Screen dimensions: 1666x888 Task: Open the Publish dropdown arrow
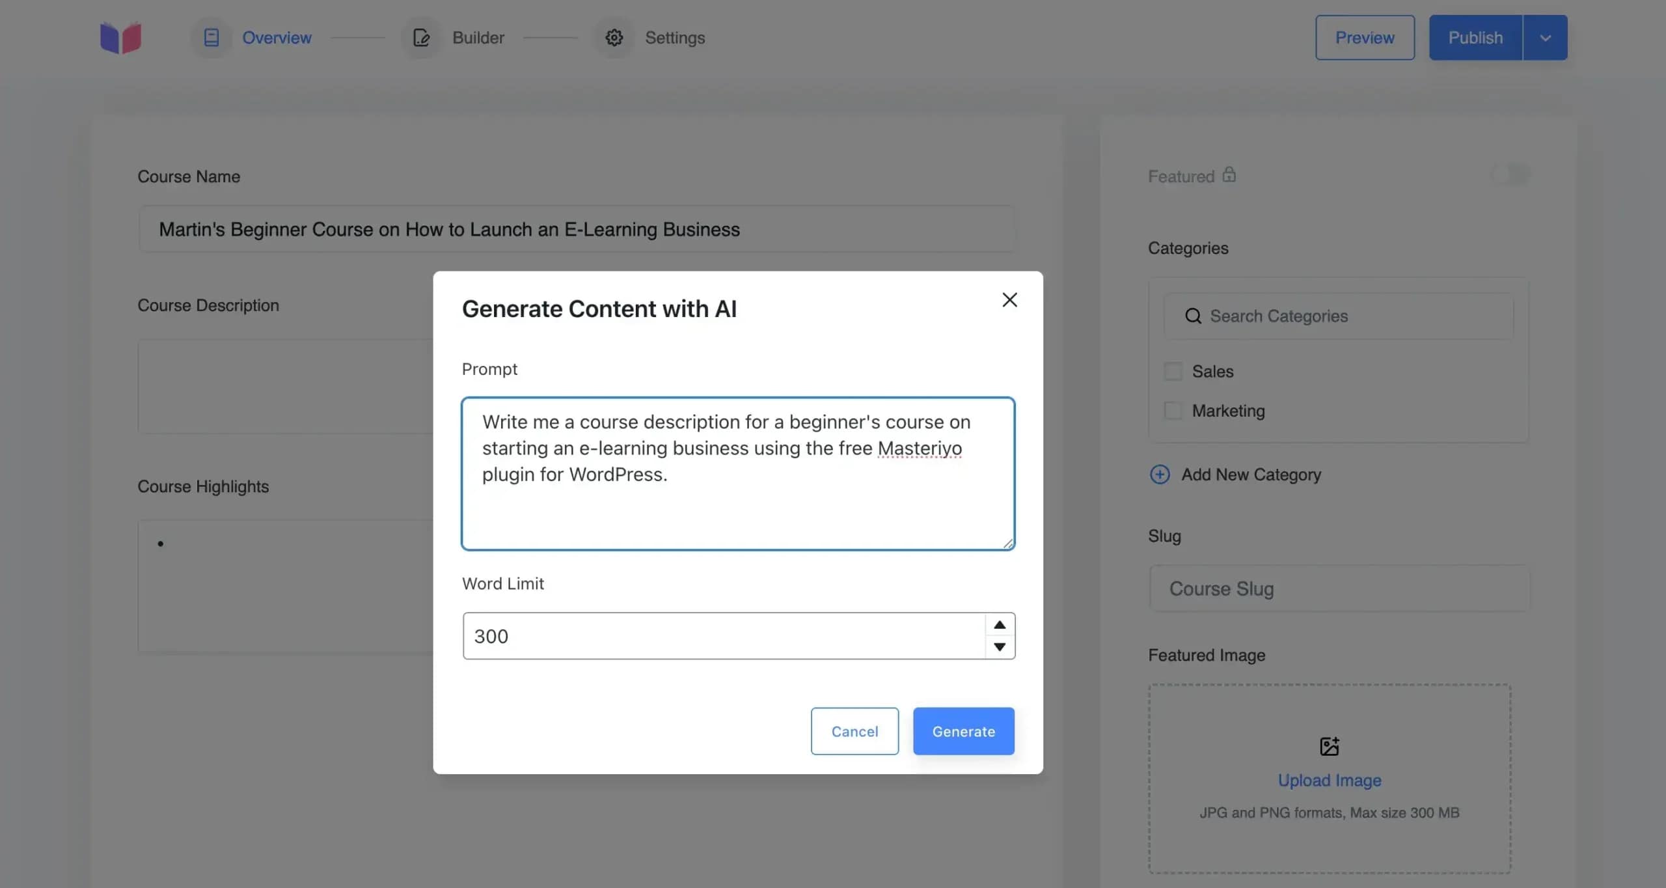1545,38
